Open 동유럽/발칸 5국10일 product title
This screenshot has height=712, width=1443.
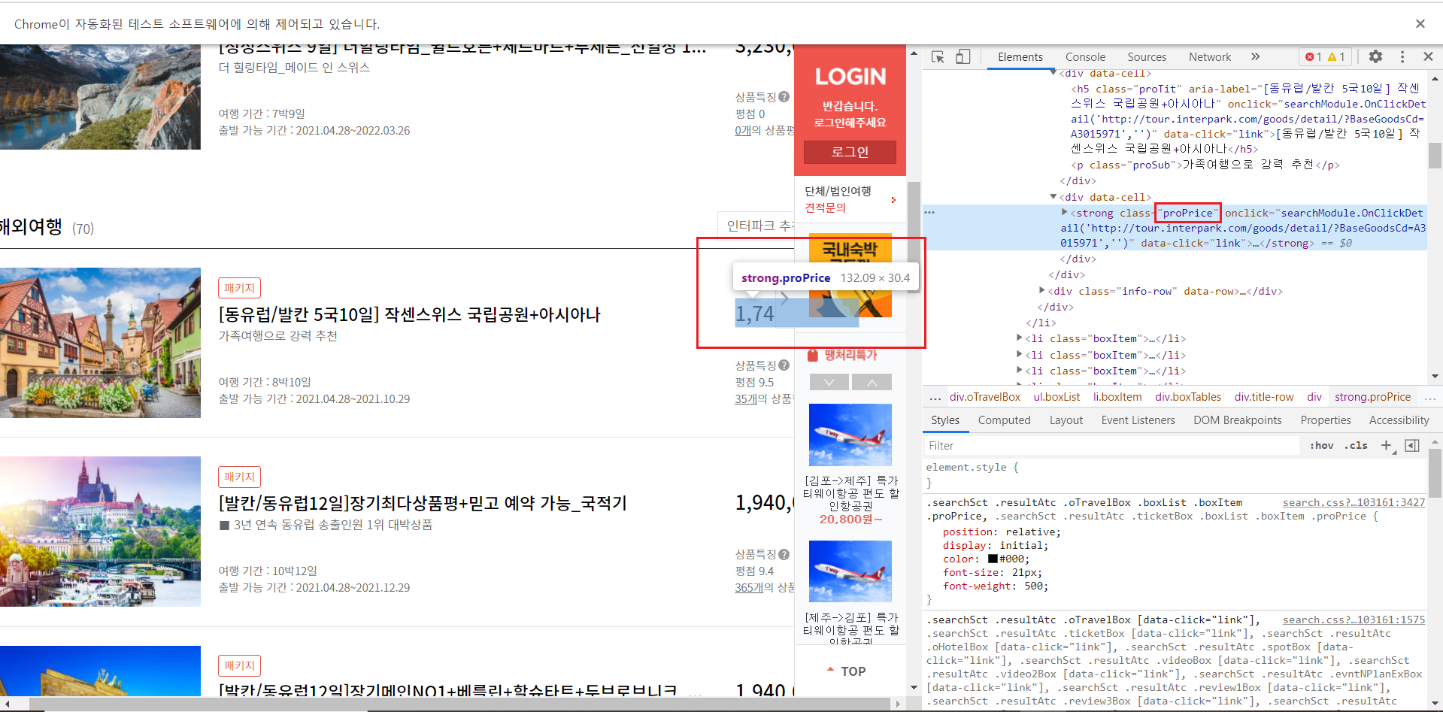click(x=410, y=314)
